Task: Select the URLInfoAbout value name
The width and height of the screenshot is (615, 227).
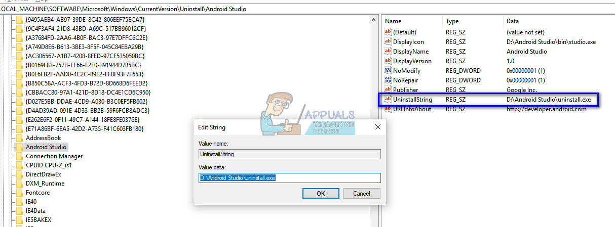Action: tap(412, 109)
